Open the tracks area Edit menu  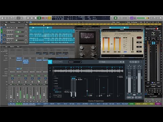6,22
